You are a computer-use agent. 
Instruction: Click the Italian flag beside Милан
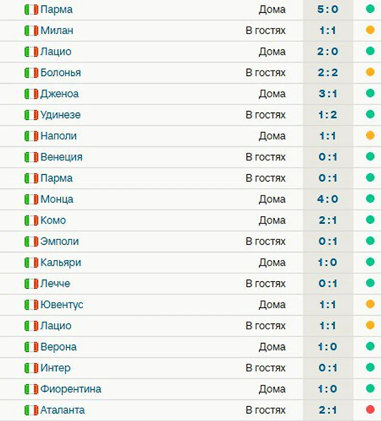point(31,30)
